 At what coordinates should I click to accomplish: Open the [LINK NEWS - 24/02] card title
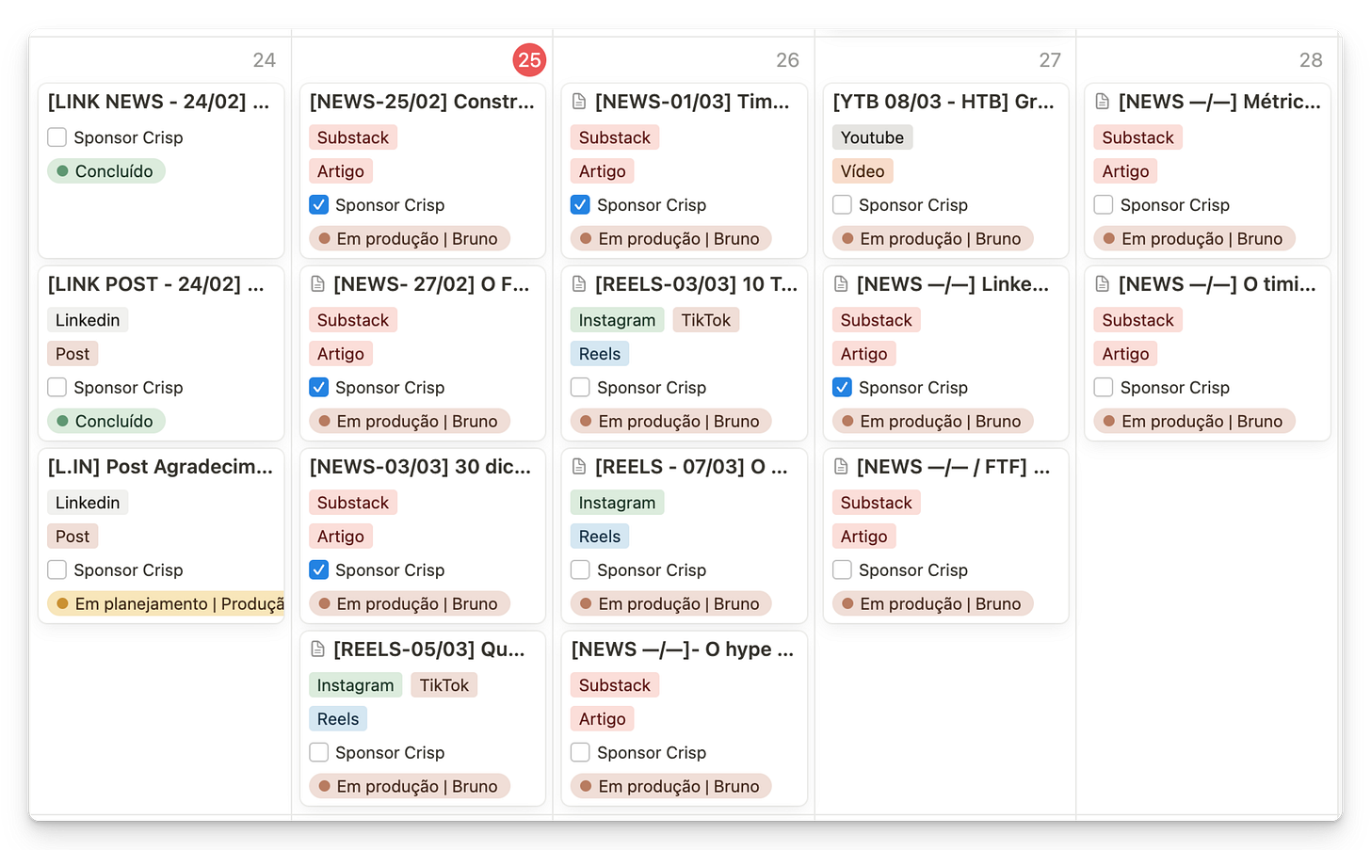[158, 102]
